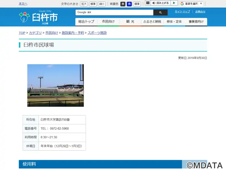226x170 pixels.
Task: Click the search magnifier button
Action: click(x=160, y=12)
